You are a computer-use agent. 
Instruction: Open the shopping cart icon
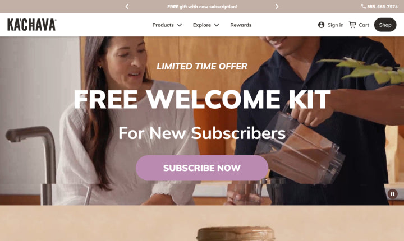coord(352,25)
